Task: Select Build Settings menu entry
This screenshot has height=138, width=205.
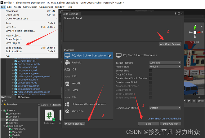Action: [x=30, y=48]
